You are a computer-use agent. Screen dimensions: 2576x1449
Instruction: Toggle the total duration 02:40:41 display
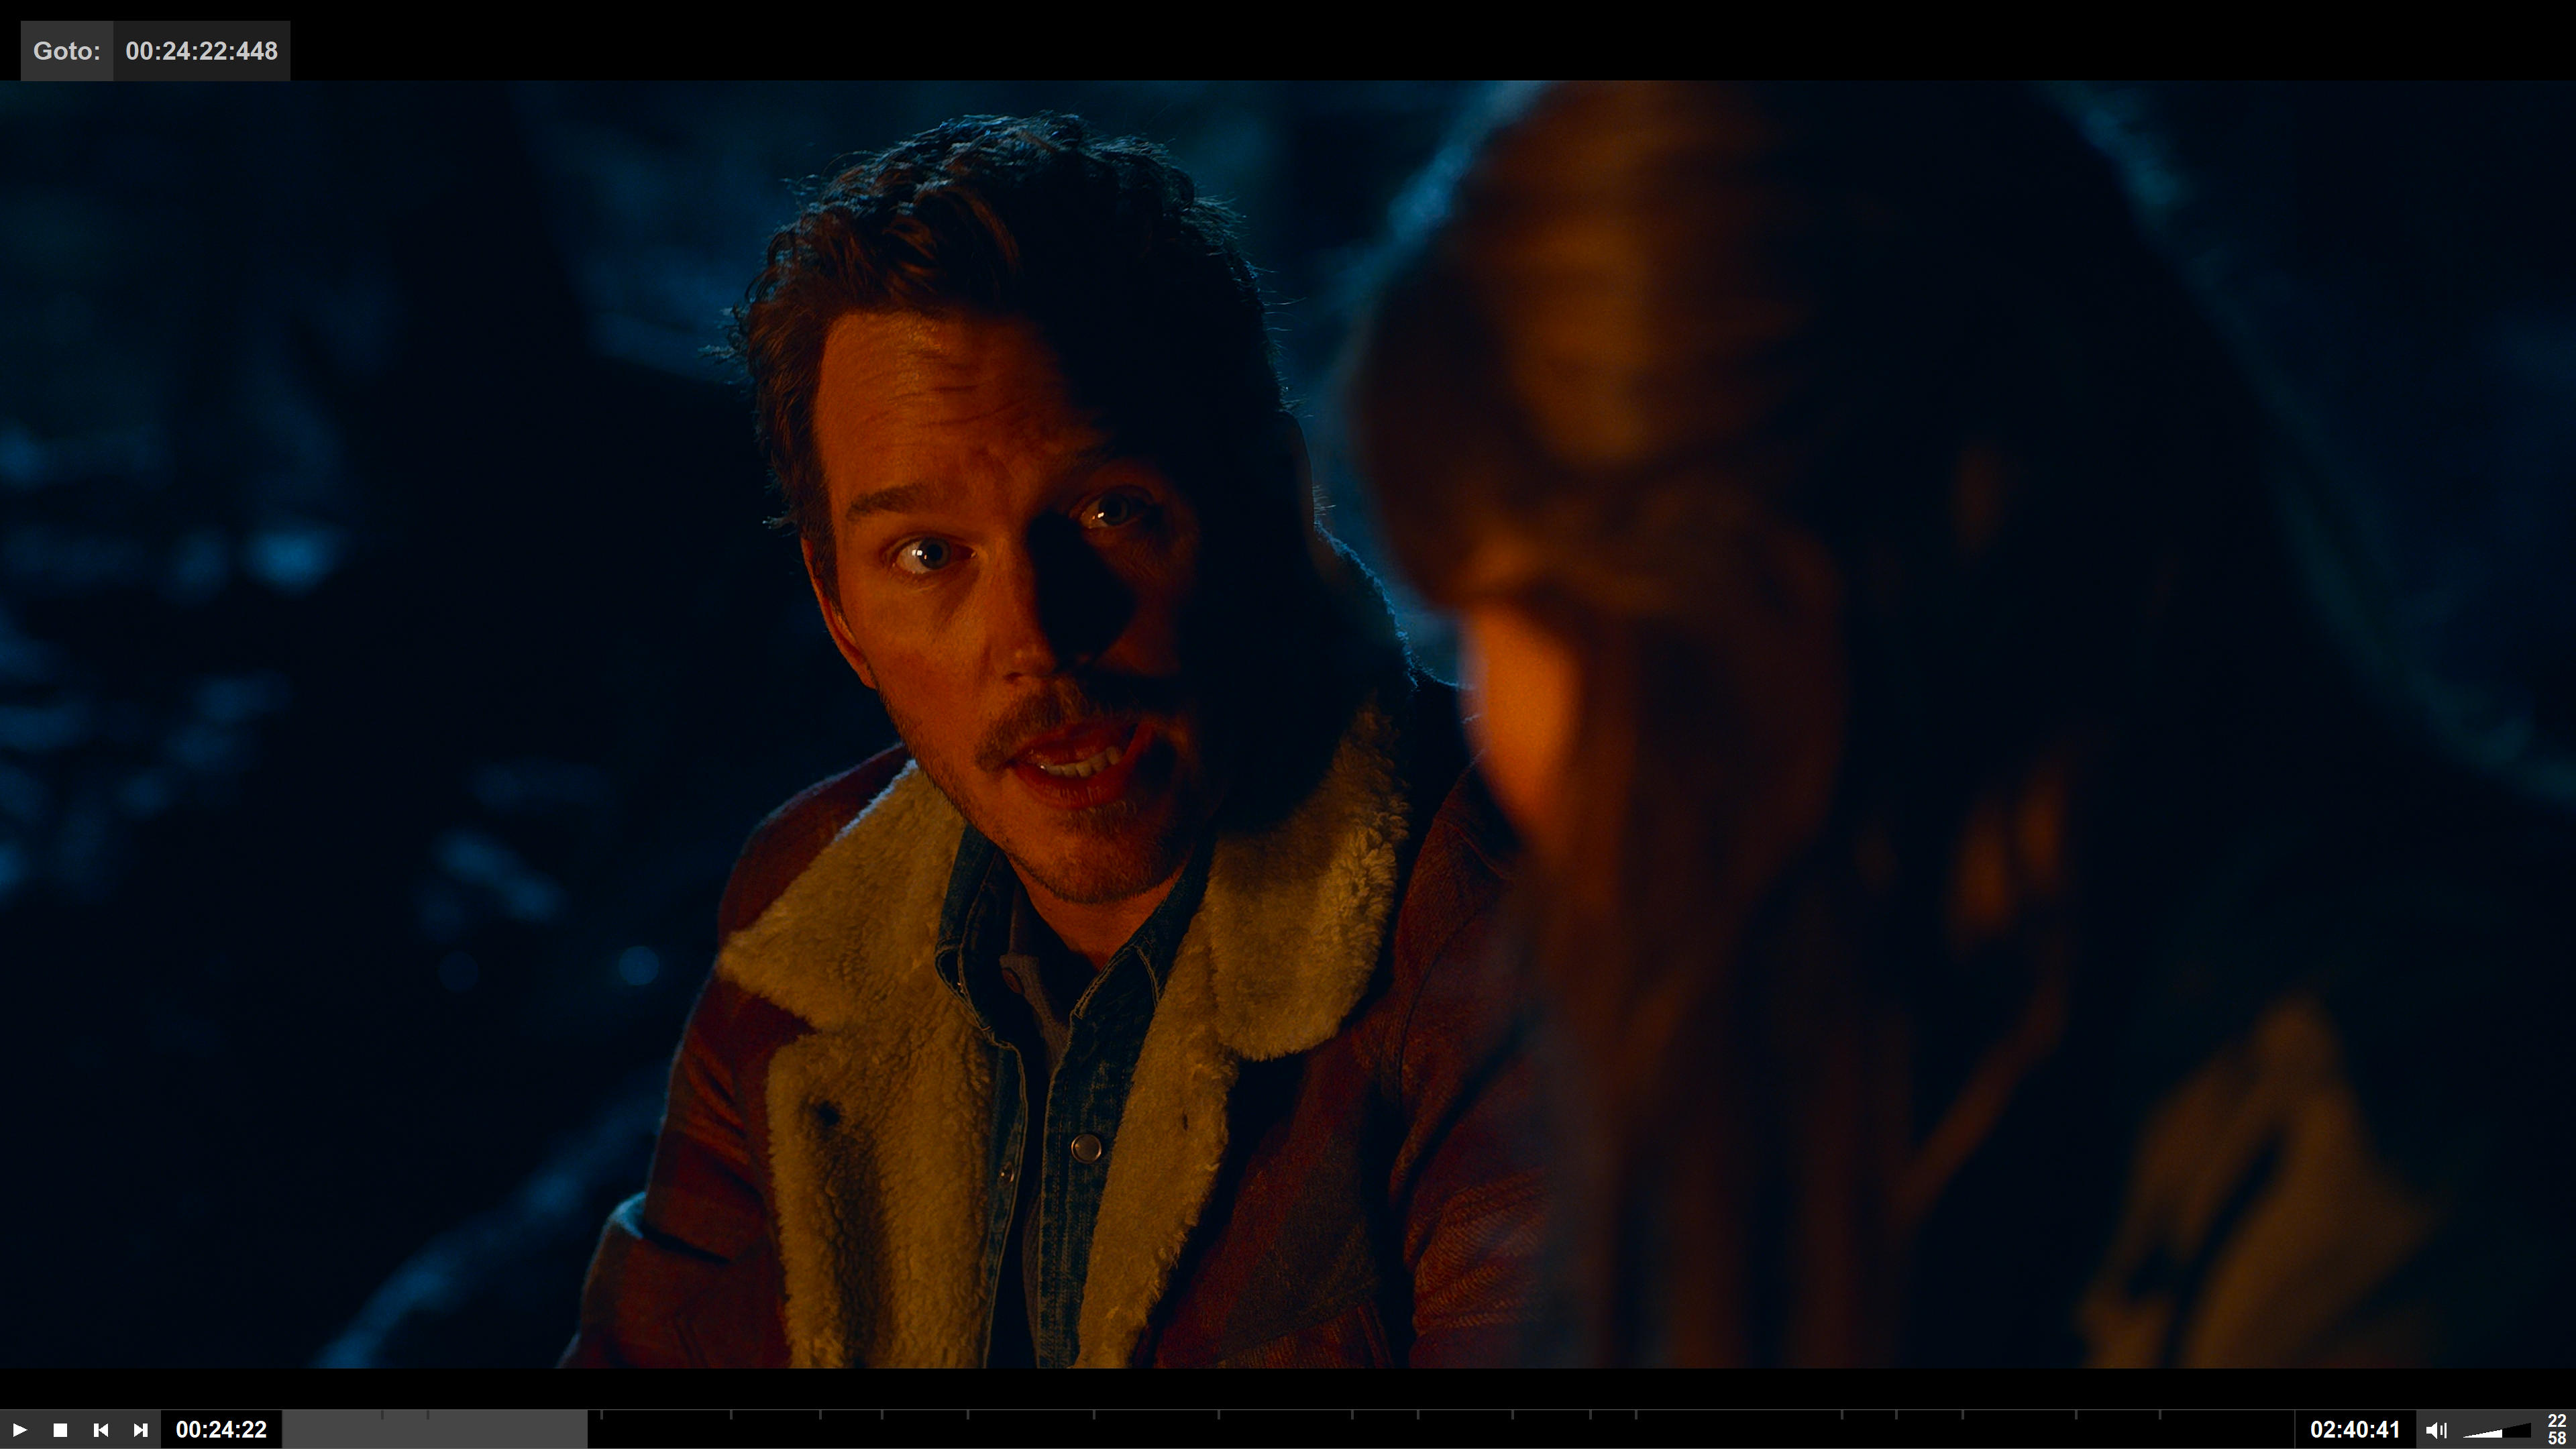[x=2354, y=1430]
